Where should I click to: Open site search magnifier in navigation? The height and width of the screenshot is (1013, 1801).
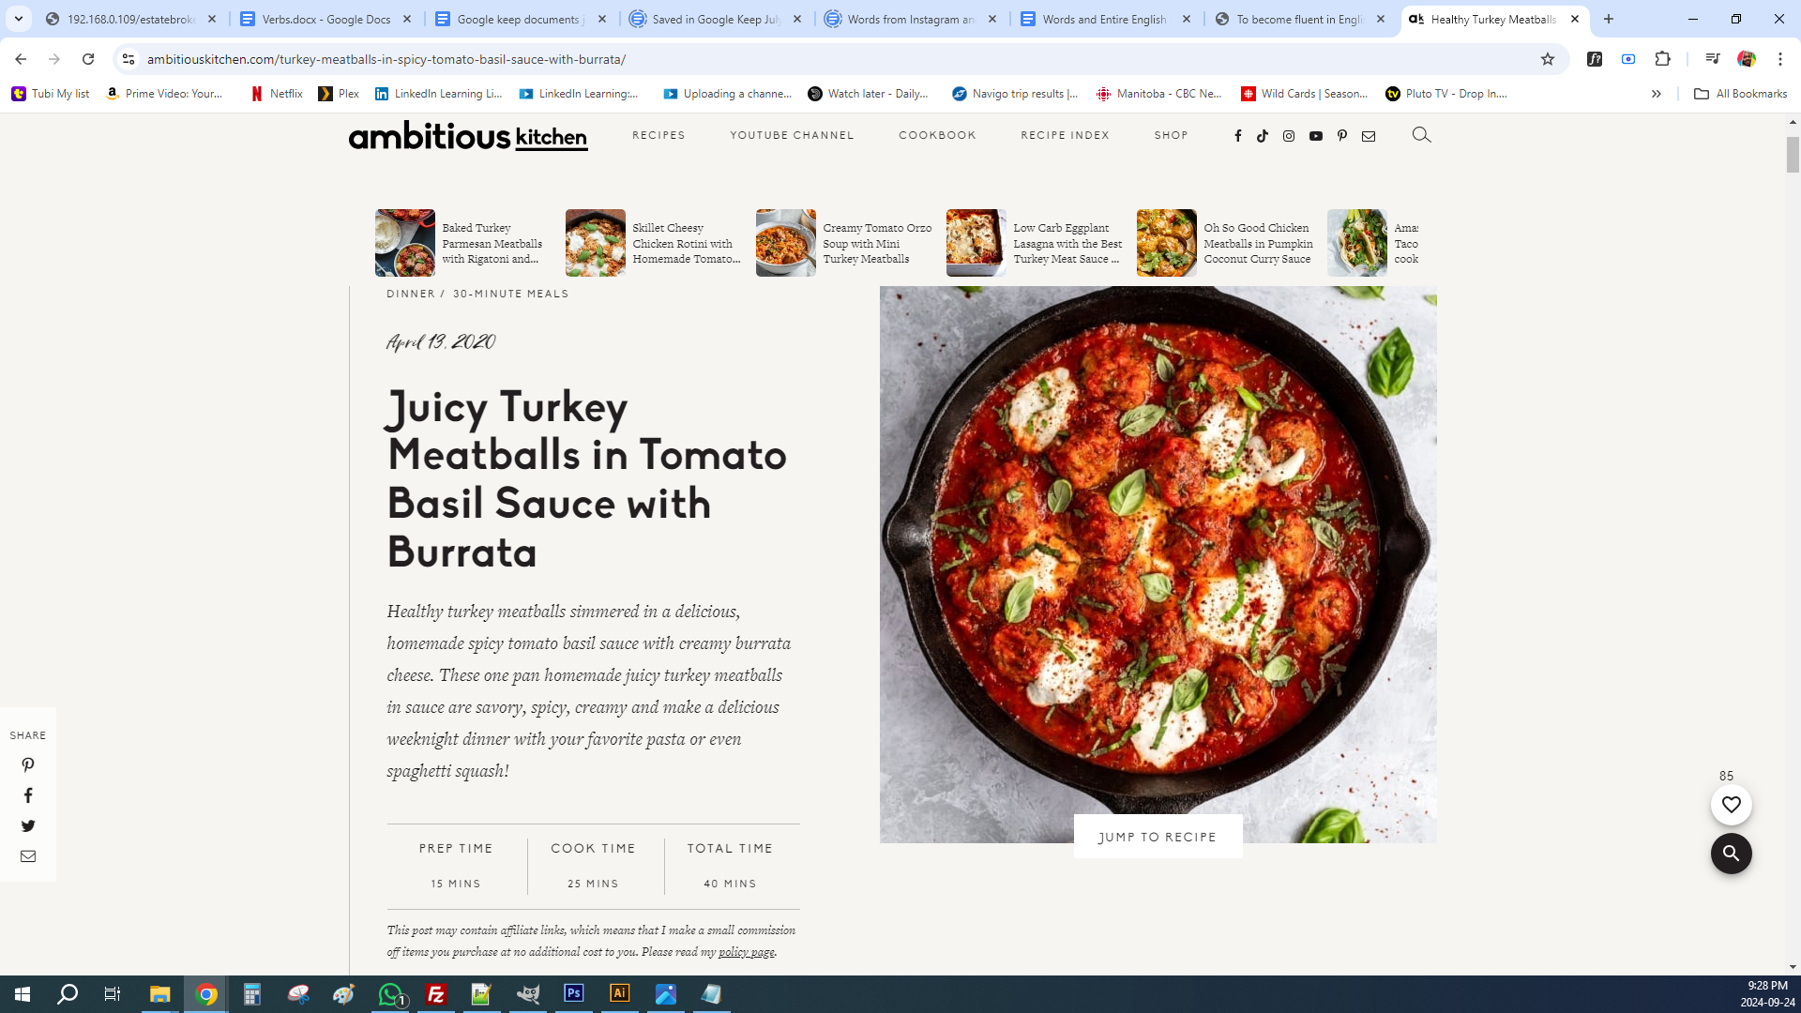coord(1421,135)
